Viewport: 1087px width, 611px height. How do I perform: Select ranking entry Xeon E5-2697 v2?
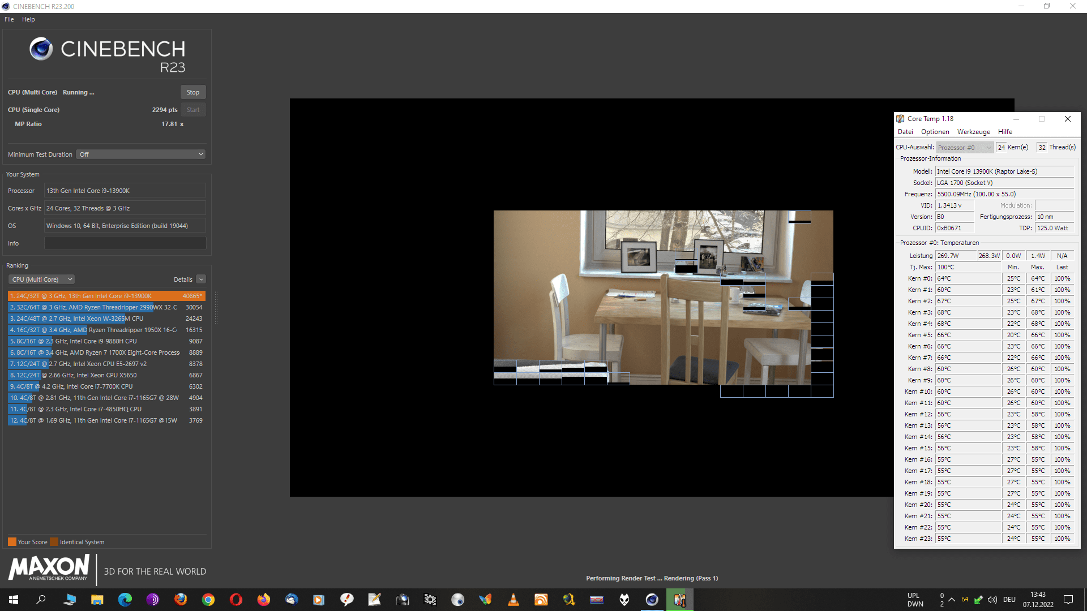pos(106,364)
